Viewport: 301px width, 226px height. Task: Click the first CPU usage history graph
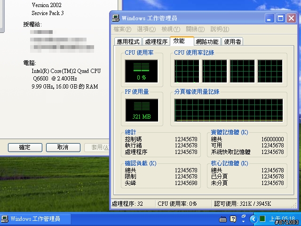[x=187, y=71]
